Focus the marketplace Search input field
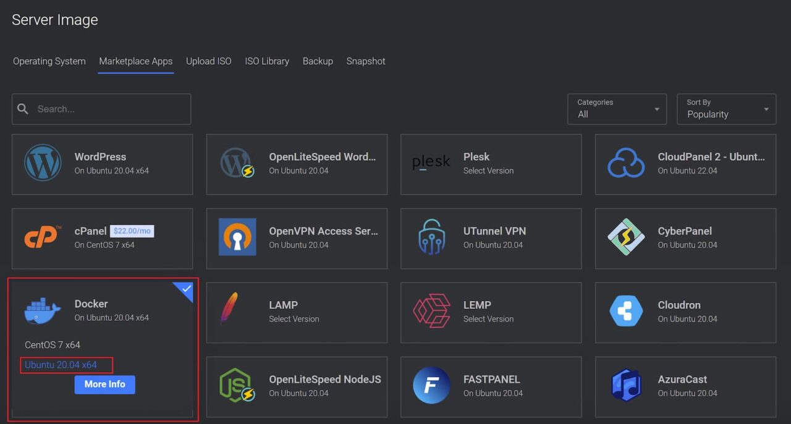 click(x=111, y=109)
